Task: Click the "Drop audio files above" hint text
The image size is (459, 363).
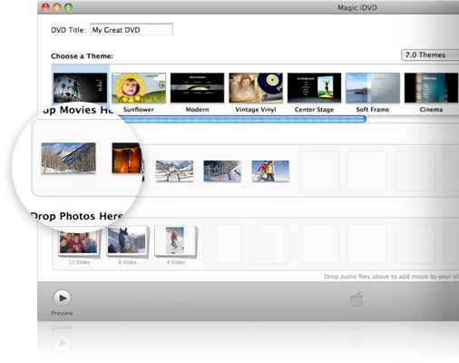Action: pyautogui.click(x=391, y=277)
